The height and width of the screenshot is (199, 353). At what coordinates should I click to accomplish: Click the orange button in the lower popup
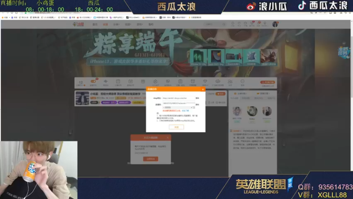point(150,159)
